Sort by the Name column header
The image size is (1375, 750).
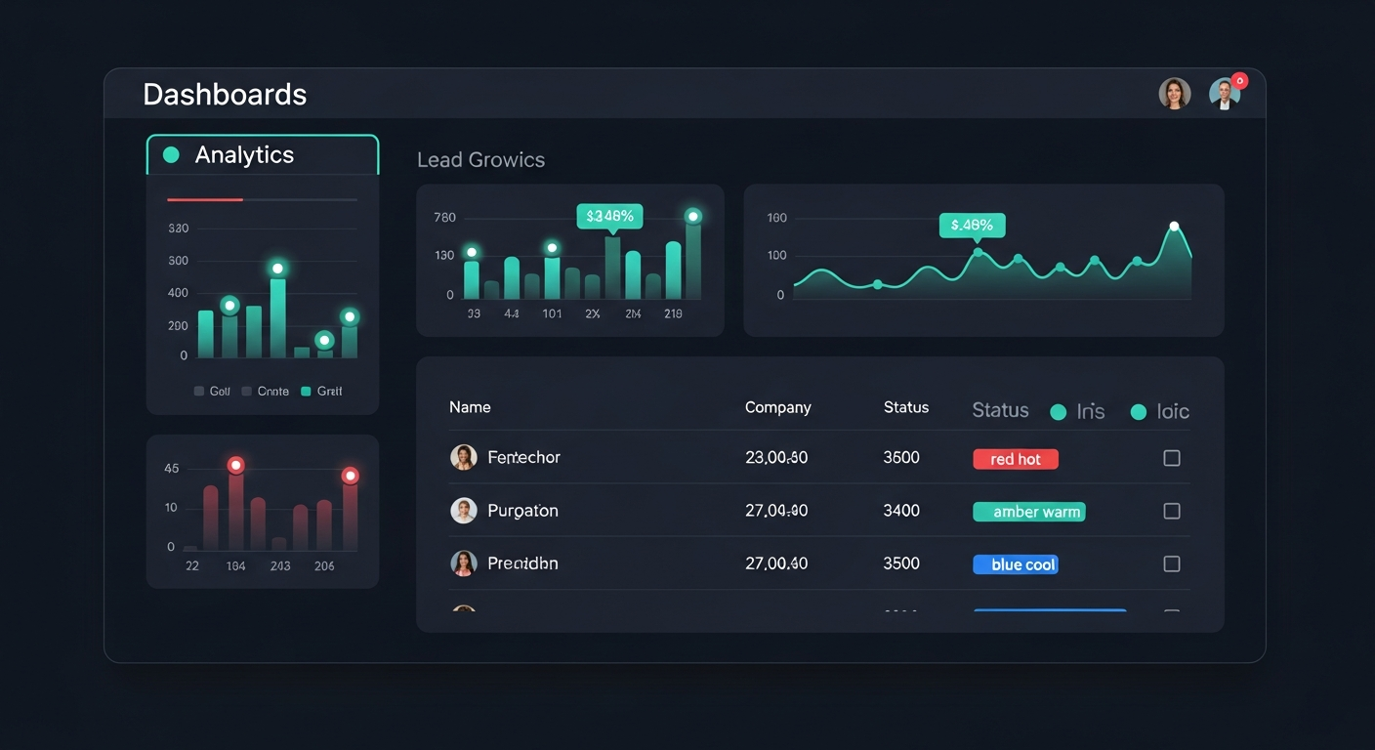(470, 407)
